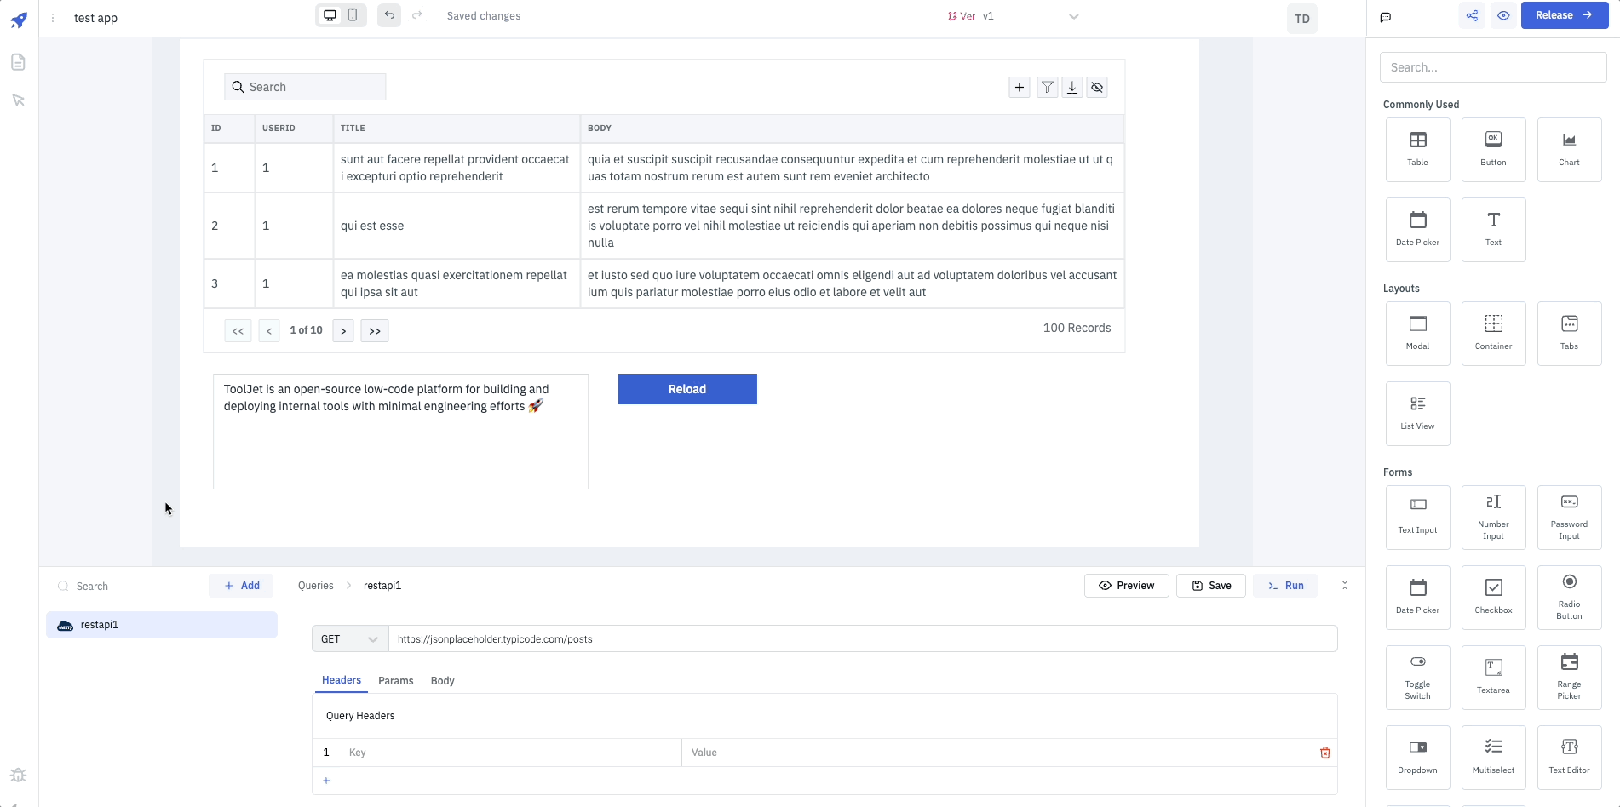Open the share icon in top bar
Viewport: 1620px width, 807px height.
[1472, 15]
